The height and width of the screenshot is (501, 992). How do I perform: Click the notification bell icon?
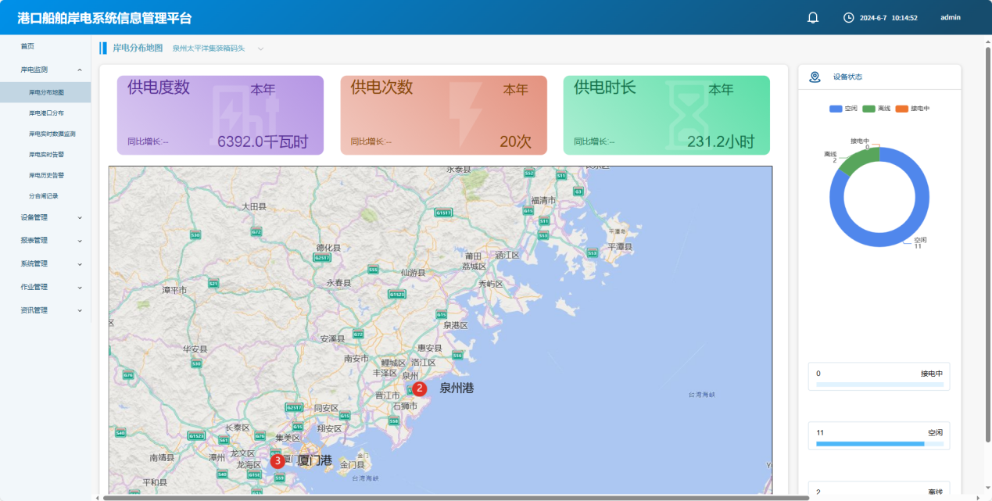point(813,17)
